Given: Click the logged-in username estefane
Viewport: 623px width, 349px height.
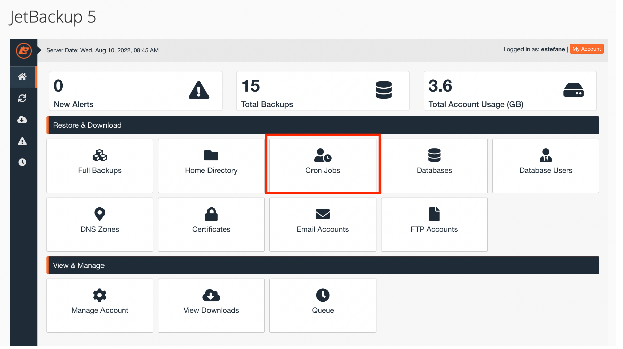Looking at the screenshot, I should pos(553,49).
